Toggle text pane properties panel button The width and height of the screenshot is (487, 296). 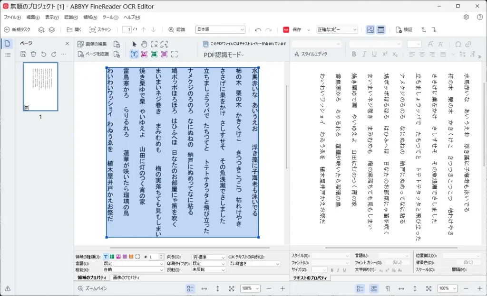pos(360,288)
